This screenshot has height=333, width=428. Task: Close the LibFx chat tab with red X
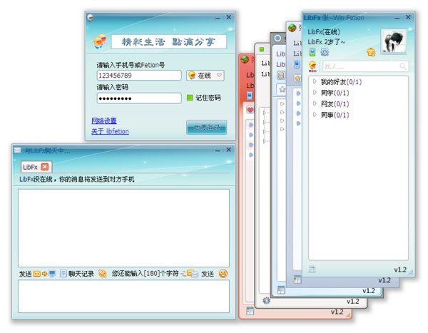(45, 167)
